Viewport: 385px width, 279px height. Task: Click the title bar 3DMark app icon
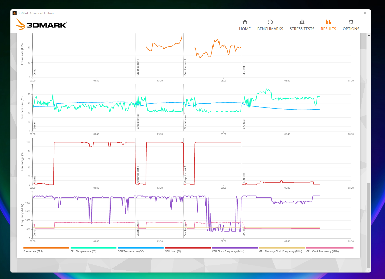click(15, 13)
